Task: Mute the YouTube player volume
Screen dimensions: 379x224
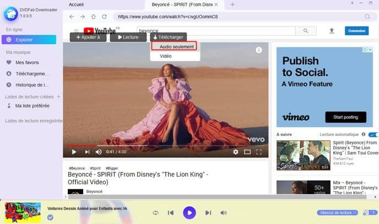Action: click(99, 152)
